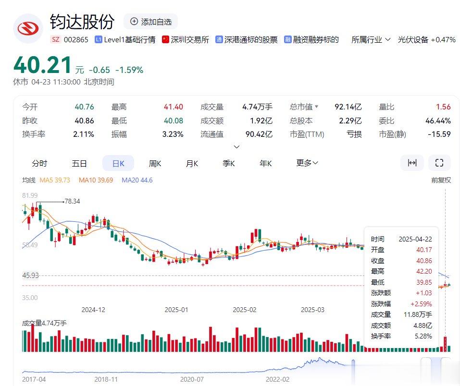Click the L1 Level1 badge icon
Image resolution: width=460 pixels, height=386 pixels.
pos(99,39)
